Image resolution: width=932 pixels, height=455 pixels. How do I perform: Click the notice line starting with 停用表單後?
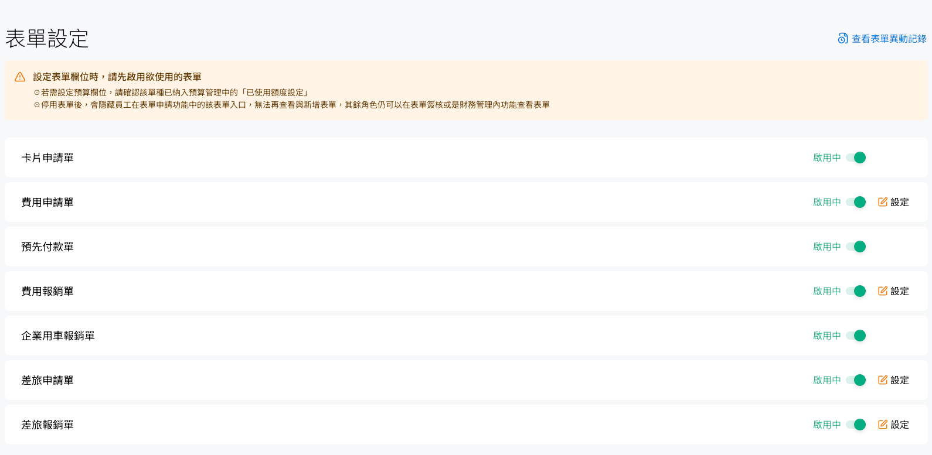pos(292,105)
